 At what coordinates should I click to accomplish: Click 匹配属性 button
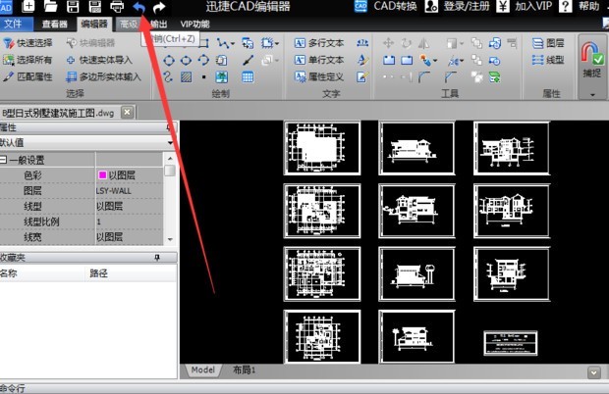(x=28, y=76)
